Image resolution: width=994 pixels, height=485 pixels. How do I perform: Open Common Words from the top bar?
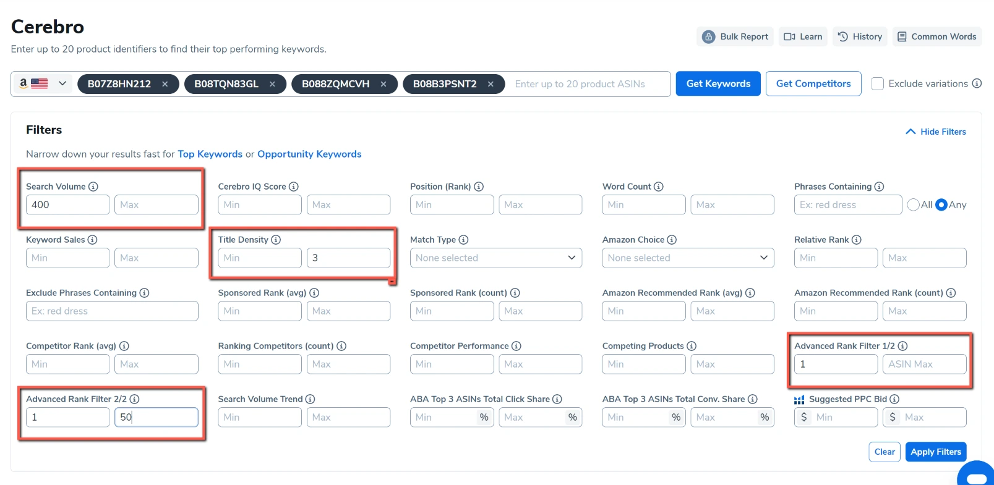coord(936,36)
